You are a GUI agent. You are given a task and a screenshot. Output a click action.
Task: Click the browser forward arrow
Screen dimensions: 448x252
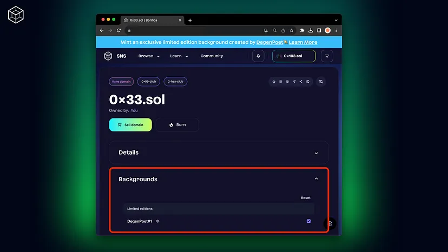[110, 30]
